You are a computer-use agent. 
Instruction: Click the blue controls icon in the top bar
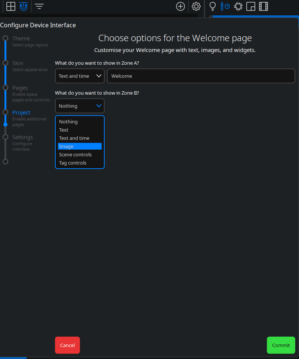[x=225, y=6]
